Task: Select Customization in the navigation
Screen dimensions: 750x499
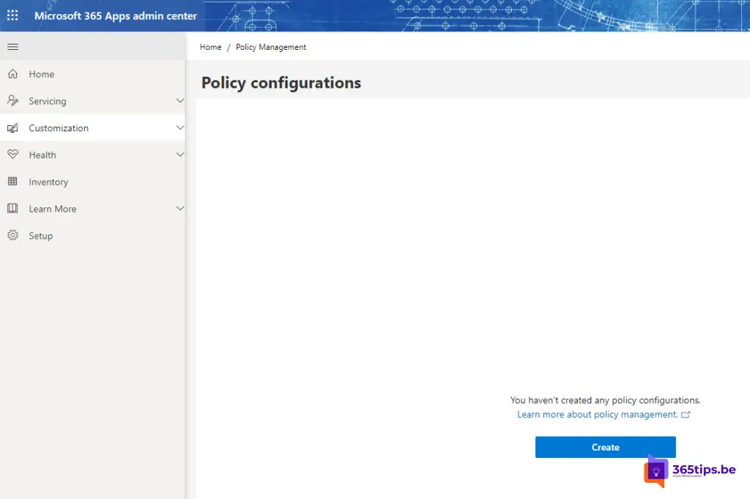Action: point(92,127)
